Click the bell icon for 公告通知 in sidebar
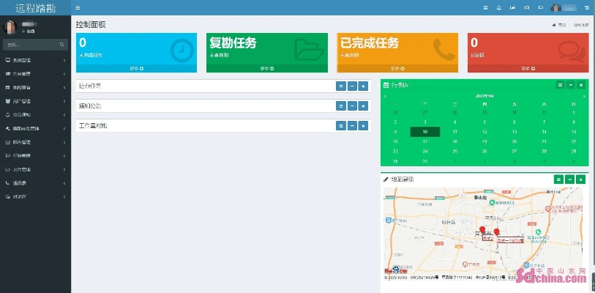595x293 pixels. point(7,115)
